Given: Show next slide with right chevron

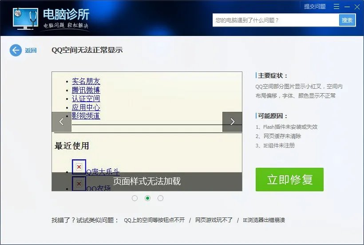Looking at the screenshot, I should pos(232,122).
